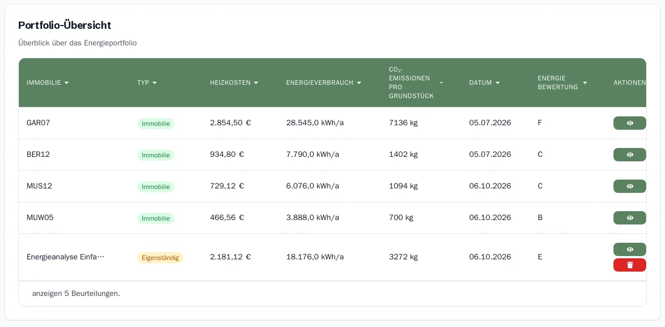Select property name BER12
This screenshot has width=665, height=327.
(x=38, y=155)
